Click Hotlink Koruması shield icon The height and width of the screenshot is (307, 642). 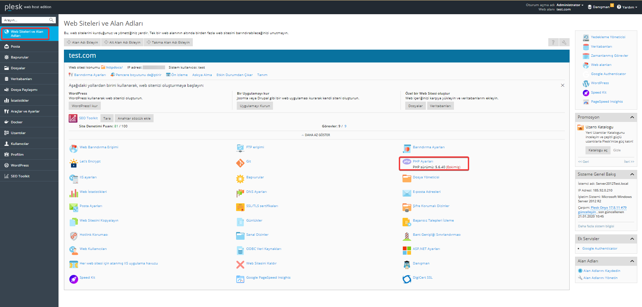[x=73, y=236]
